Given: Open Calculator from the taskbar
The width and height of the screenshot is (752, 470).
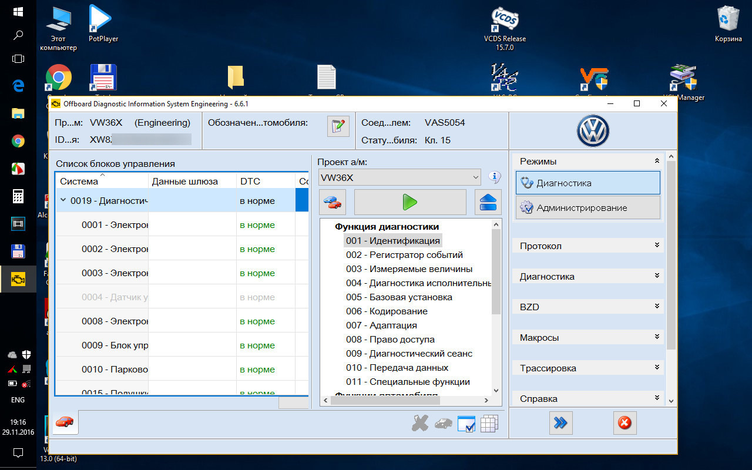Looking at the screenshot, I should pyautogui.click(x=18, y=196).
